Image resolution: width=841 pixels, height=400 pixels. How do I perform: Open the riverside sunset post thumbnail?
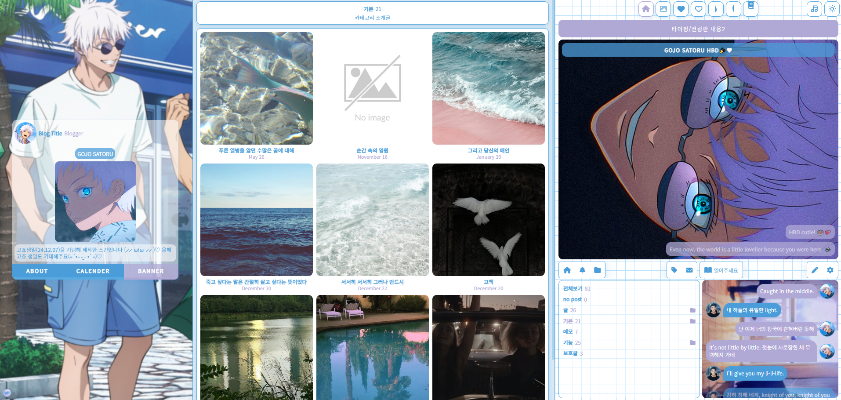257,347
